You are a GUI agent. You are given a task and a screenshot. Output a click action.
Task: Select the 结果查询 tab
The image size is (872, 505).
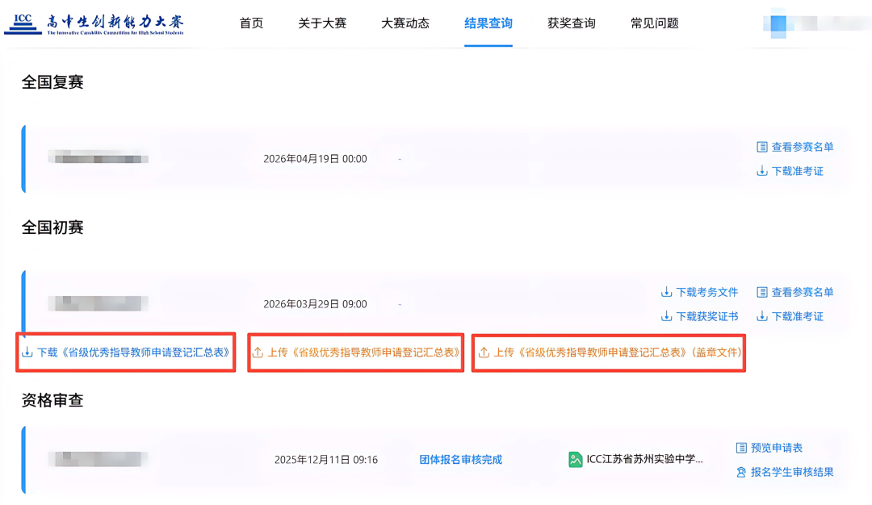pos(488,23)
